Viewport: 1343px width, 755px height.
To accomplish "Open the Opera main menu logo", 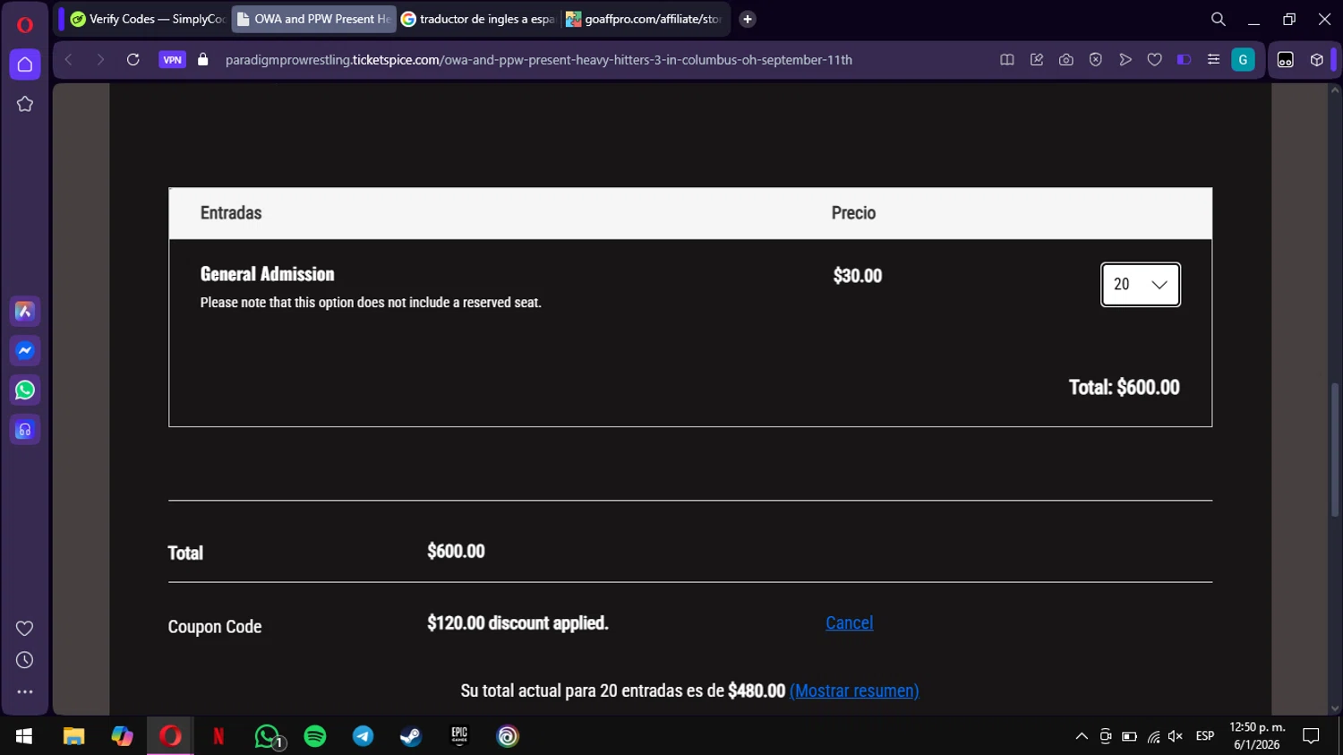I will pyautogui.click(x=25, y=24).
